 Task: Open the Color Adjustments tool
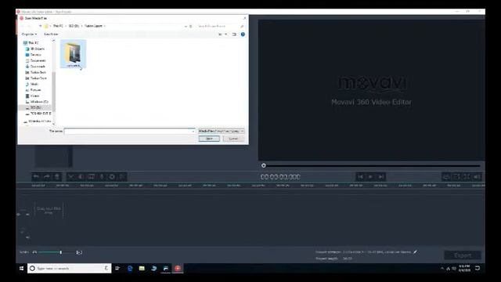coord(81,177)
